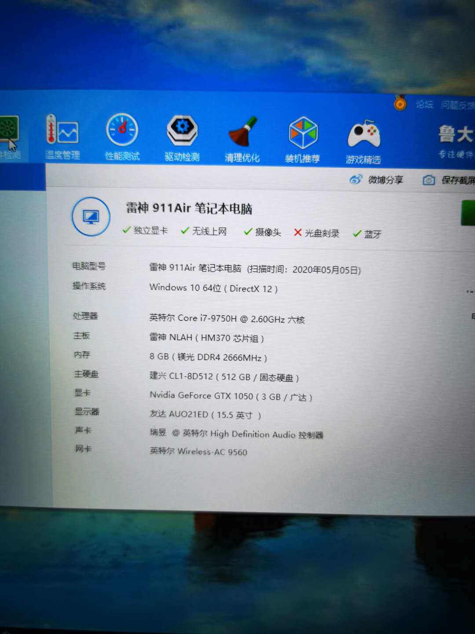The height and width of the screenshot is (634, 475).
Task: Click the 主硬盘 label
Action: pyautogui.click(x=86, y=374)
